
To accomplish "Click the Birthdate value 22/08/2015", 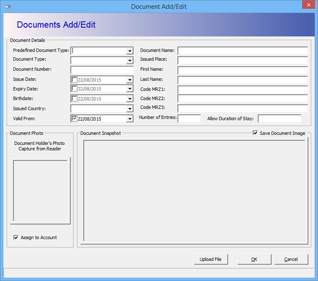I will (90, 99).
